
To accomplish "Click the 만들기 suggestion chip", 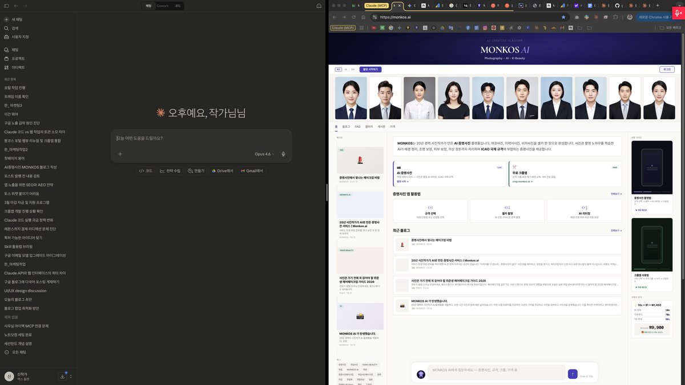I will click(196, 171).
